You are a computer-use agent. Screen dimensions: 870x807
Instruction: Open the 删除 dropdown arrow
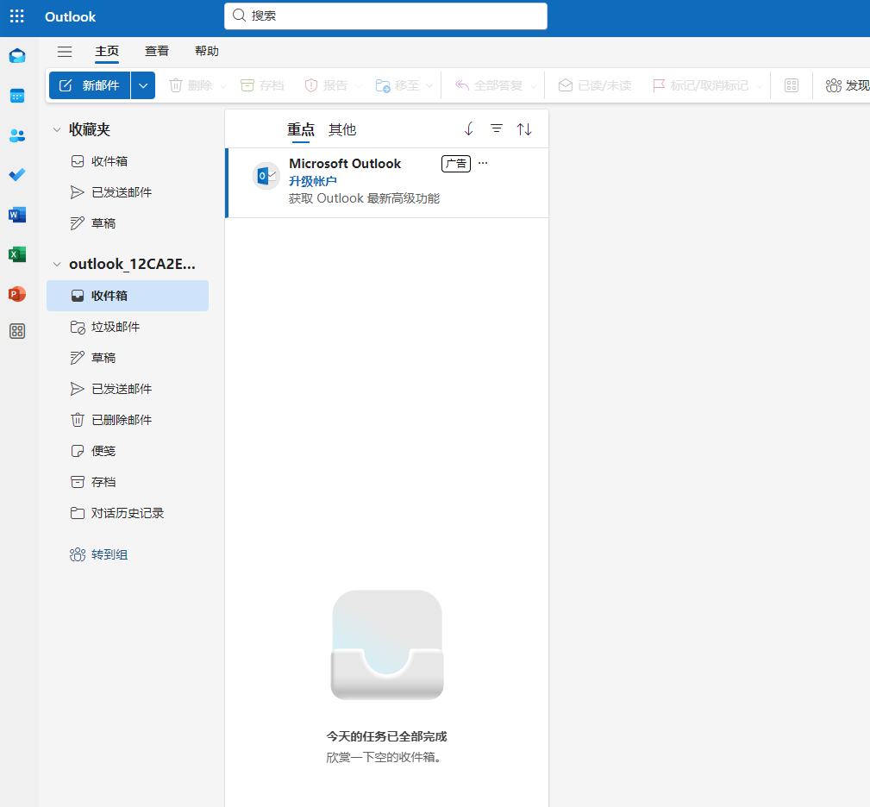point(223,86)
